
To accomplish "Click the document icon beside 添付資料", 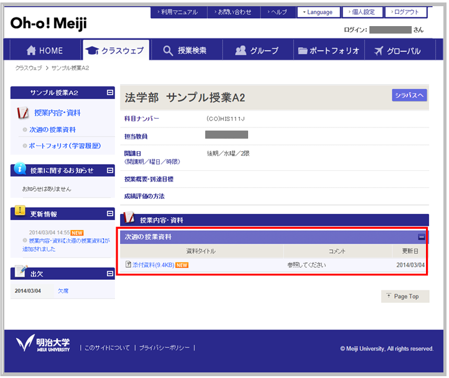I will coord(128,264).
